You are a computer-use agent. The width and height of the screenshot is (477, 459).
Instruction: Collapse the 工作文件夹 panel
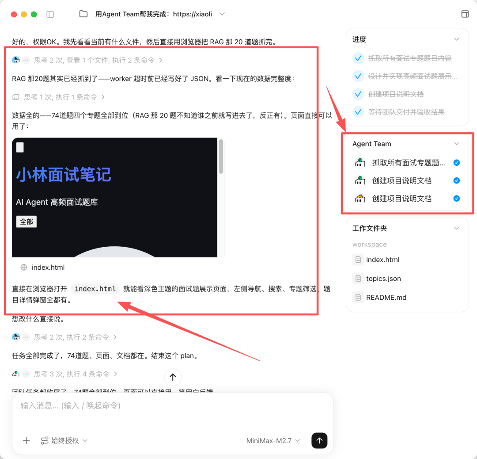(x=456, y=229)
